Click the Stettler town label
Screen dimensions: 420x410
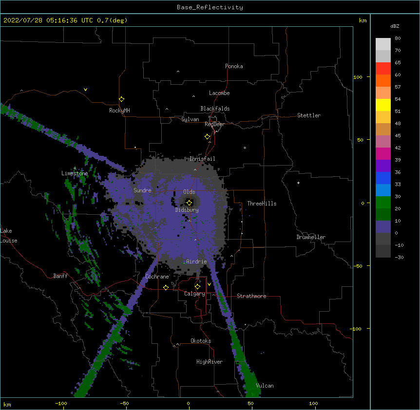(x=309, y=115)
